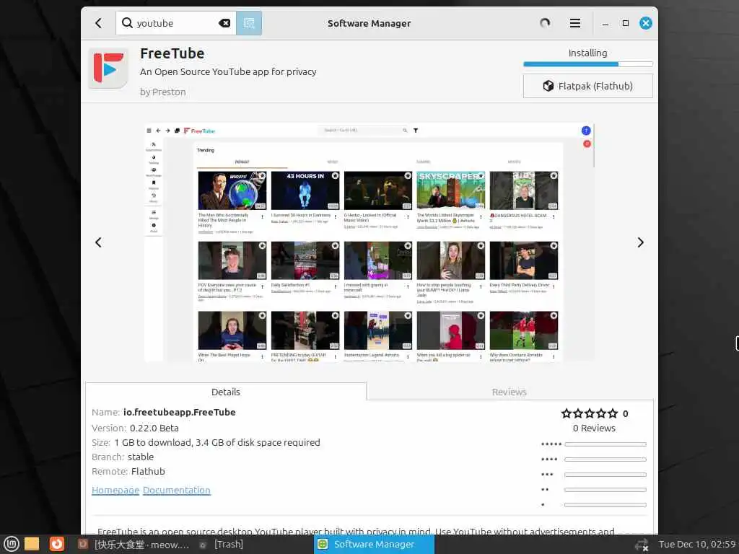Screen dimensions: 739x554
Task: Click version '0.22.0 Beta' text
Action: tap(154, 428)
